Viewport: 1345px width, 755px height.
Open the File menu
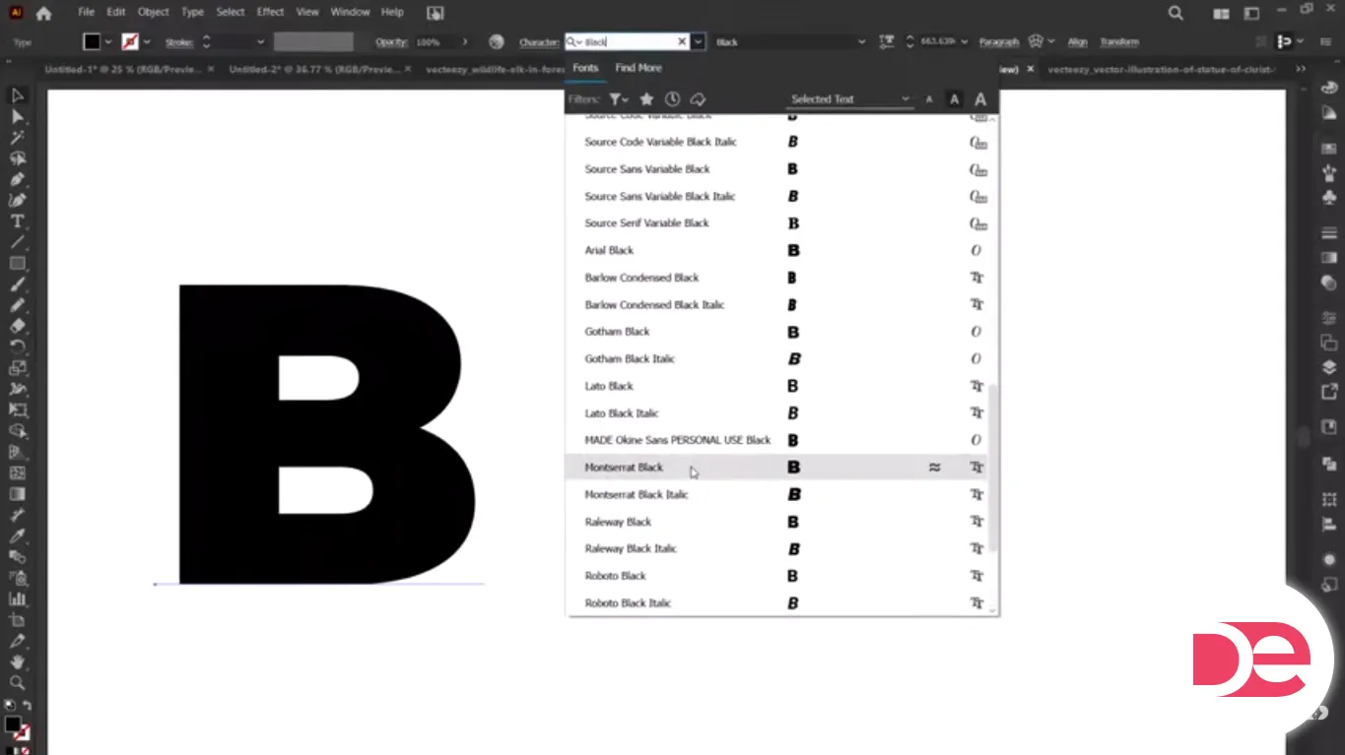coord(86,12)
